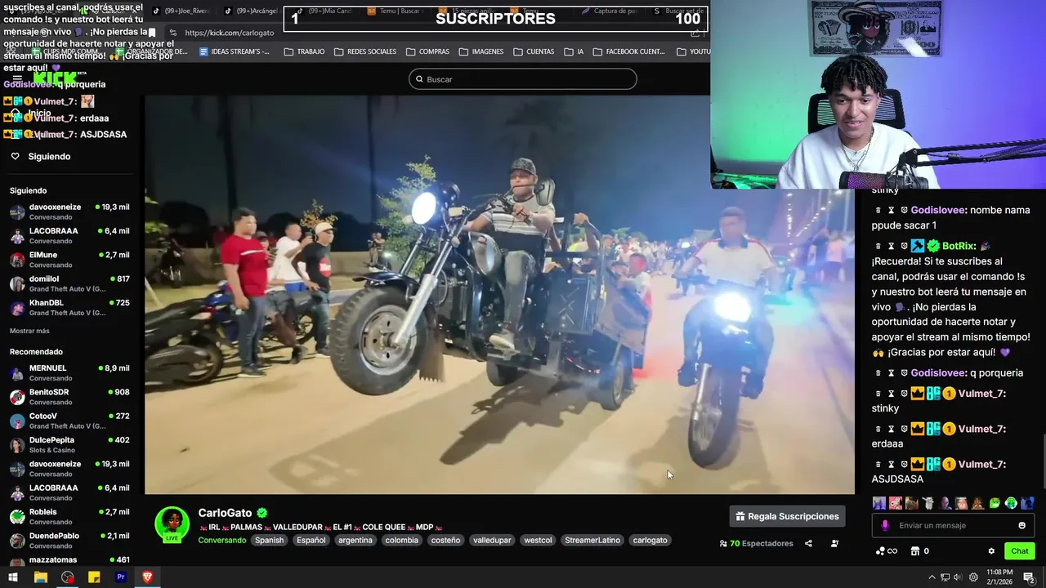Click the white cat emote in emote row
This screenshot has width=1046, height=588.
(928, 503)
